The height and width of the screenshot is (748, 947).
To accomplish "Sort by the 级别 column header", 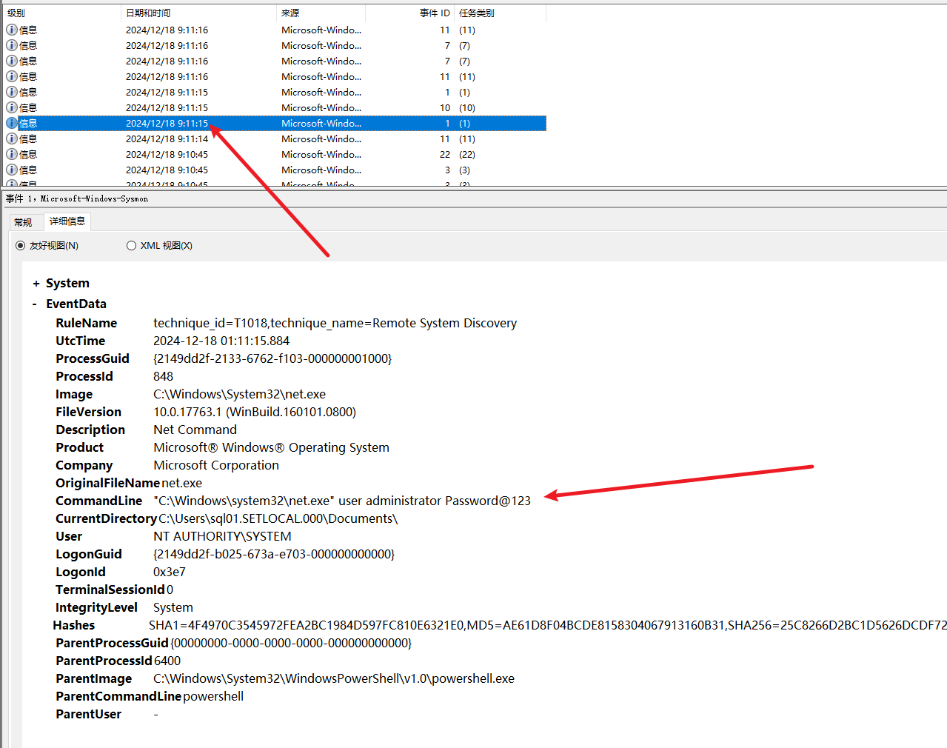I will pos(62,13).
